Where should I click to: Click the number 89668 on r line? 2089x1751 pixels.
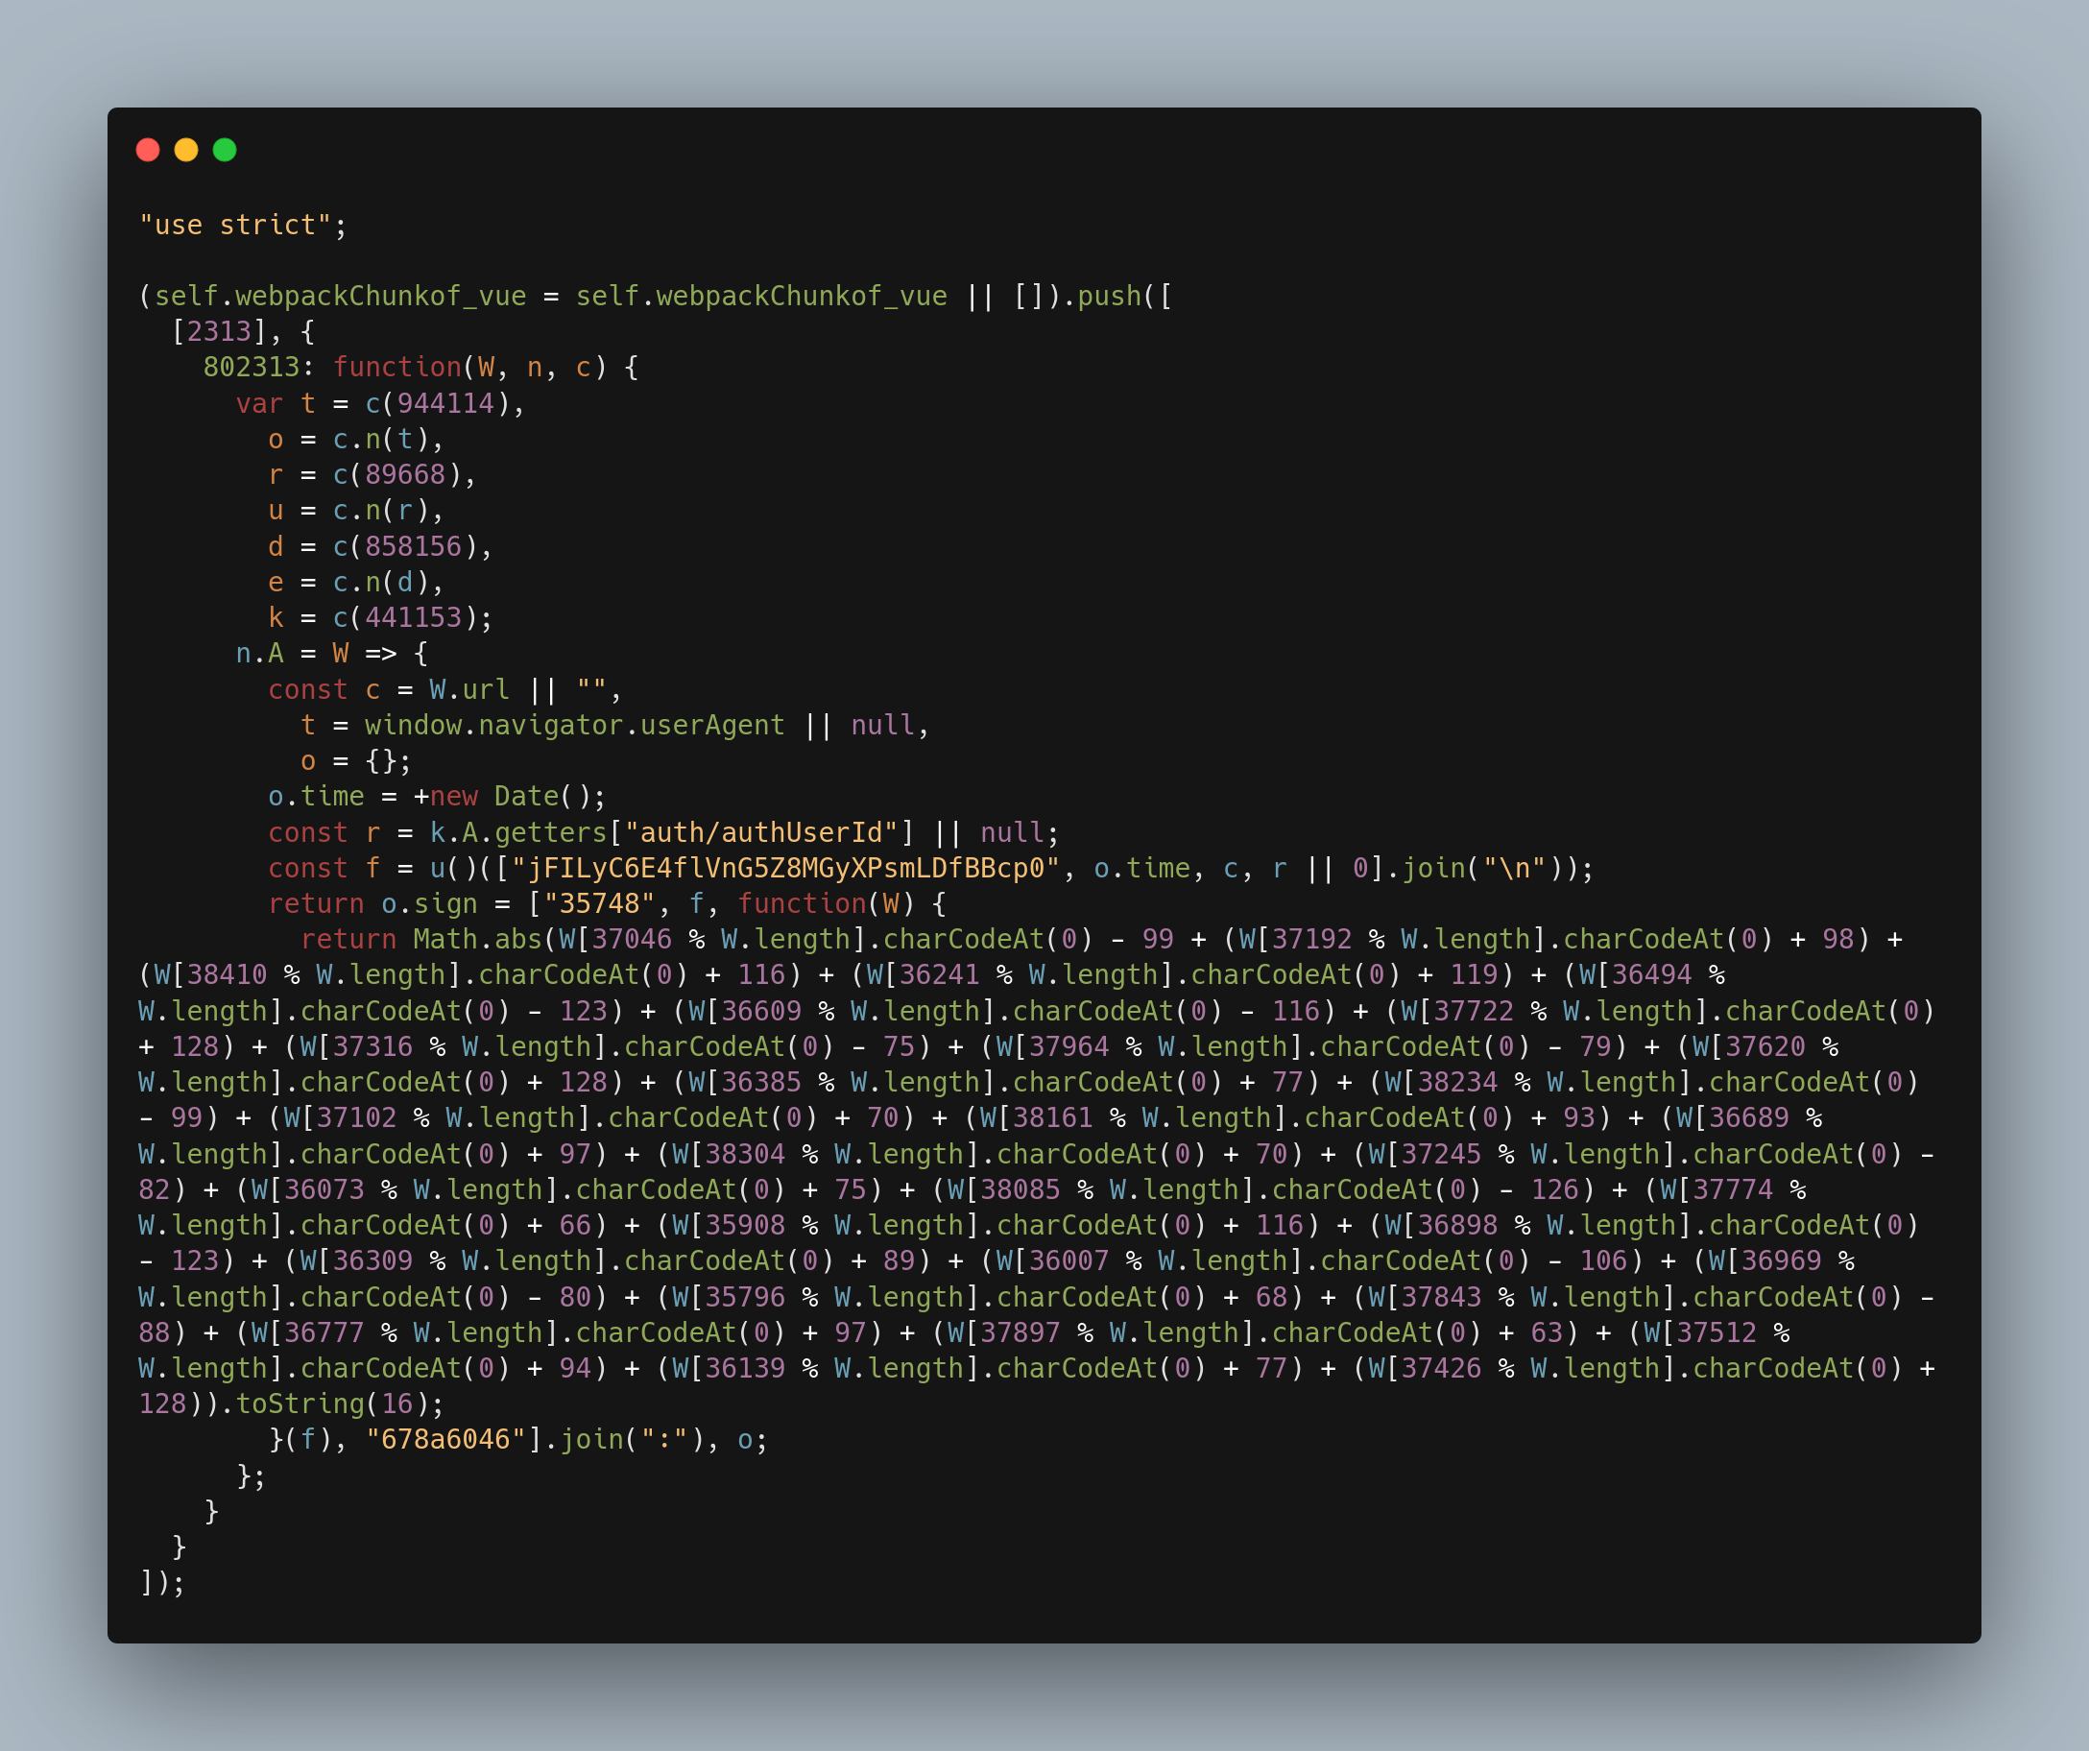pos(405,474)
